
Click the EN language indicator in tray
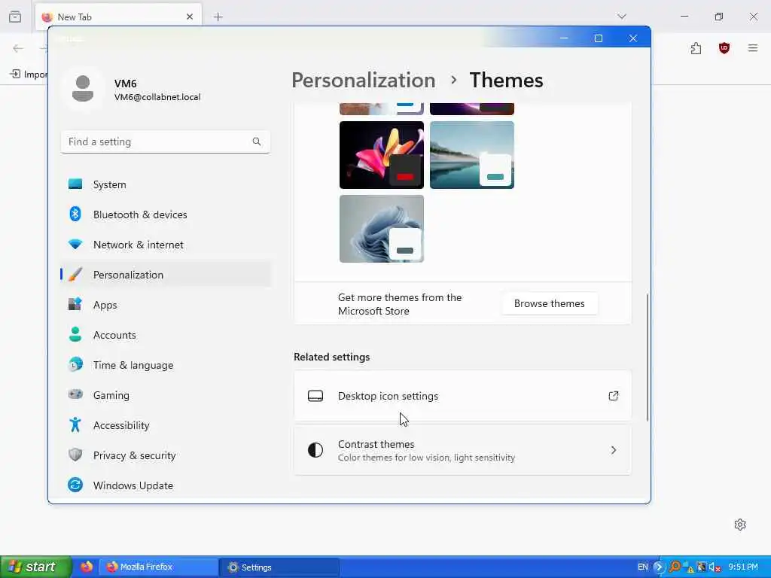point(643,567)
